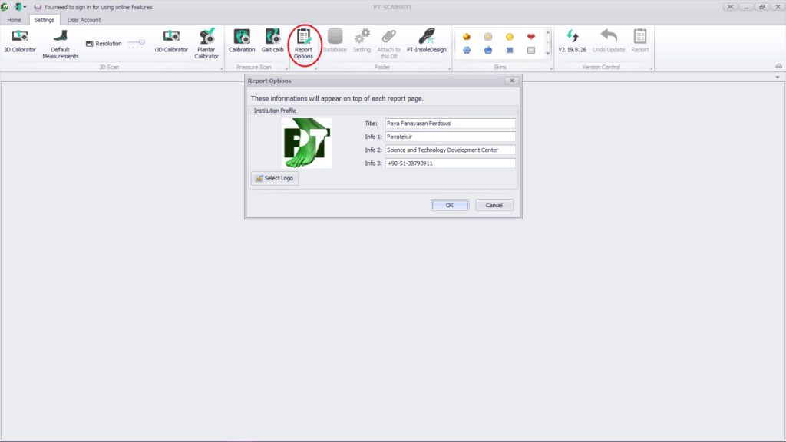Click the Title input field
Screen dimensions: 786x442
pyautogui.click(x=450, y=124)
